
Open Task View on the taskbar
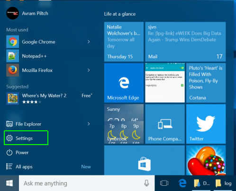point(164,183)
